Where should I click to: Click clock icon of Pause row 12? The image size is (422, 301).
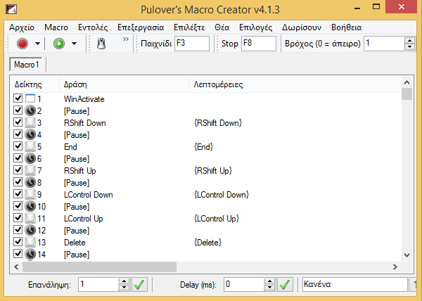pos(30,230)
